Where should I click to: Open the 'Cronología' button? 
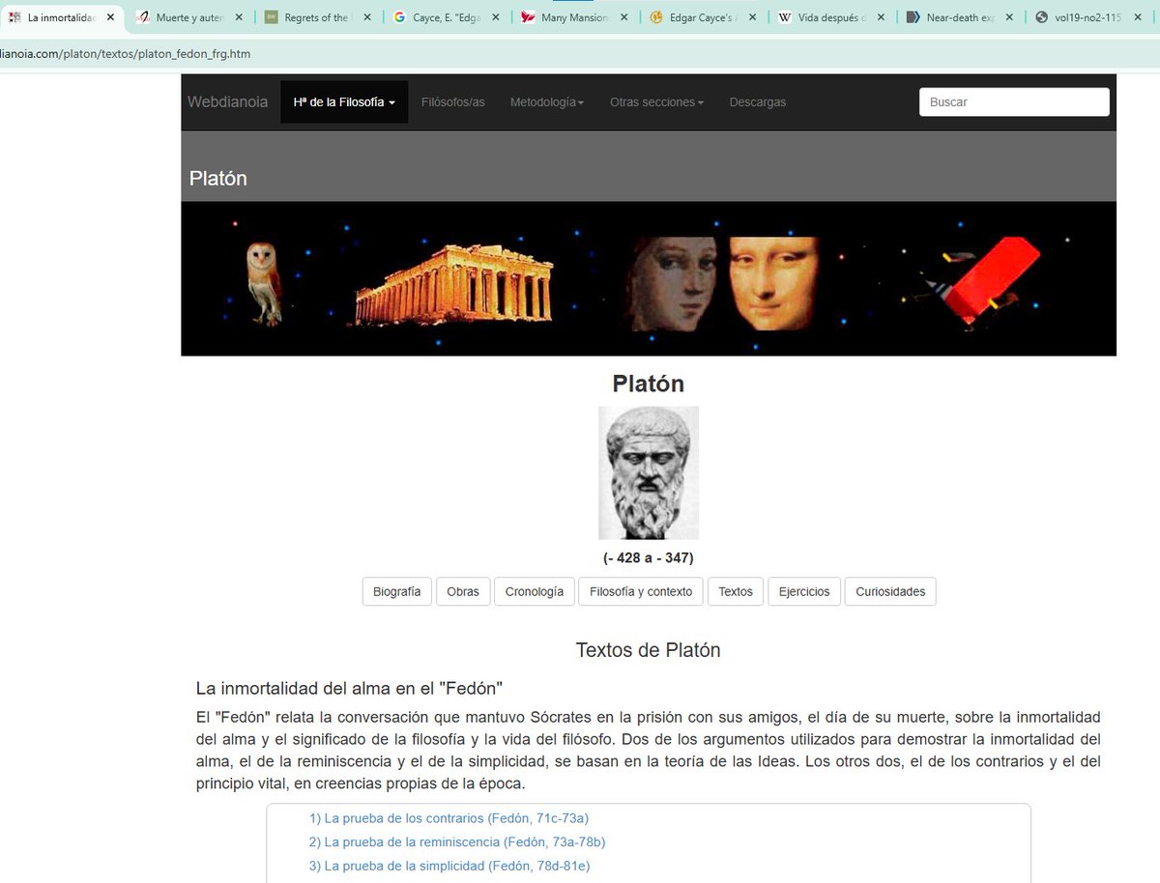coord(535,592)
